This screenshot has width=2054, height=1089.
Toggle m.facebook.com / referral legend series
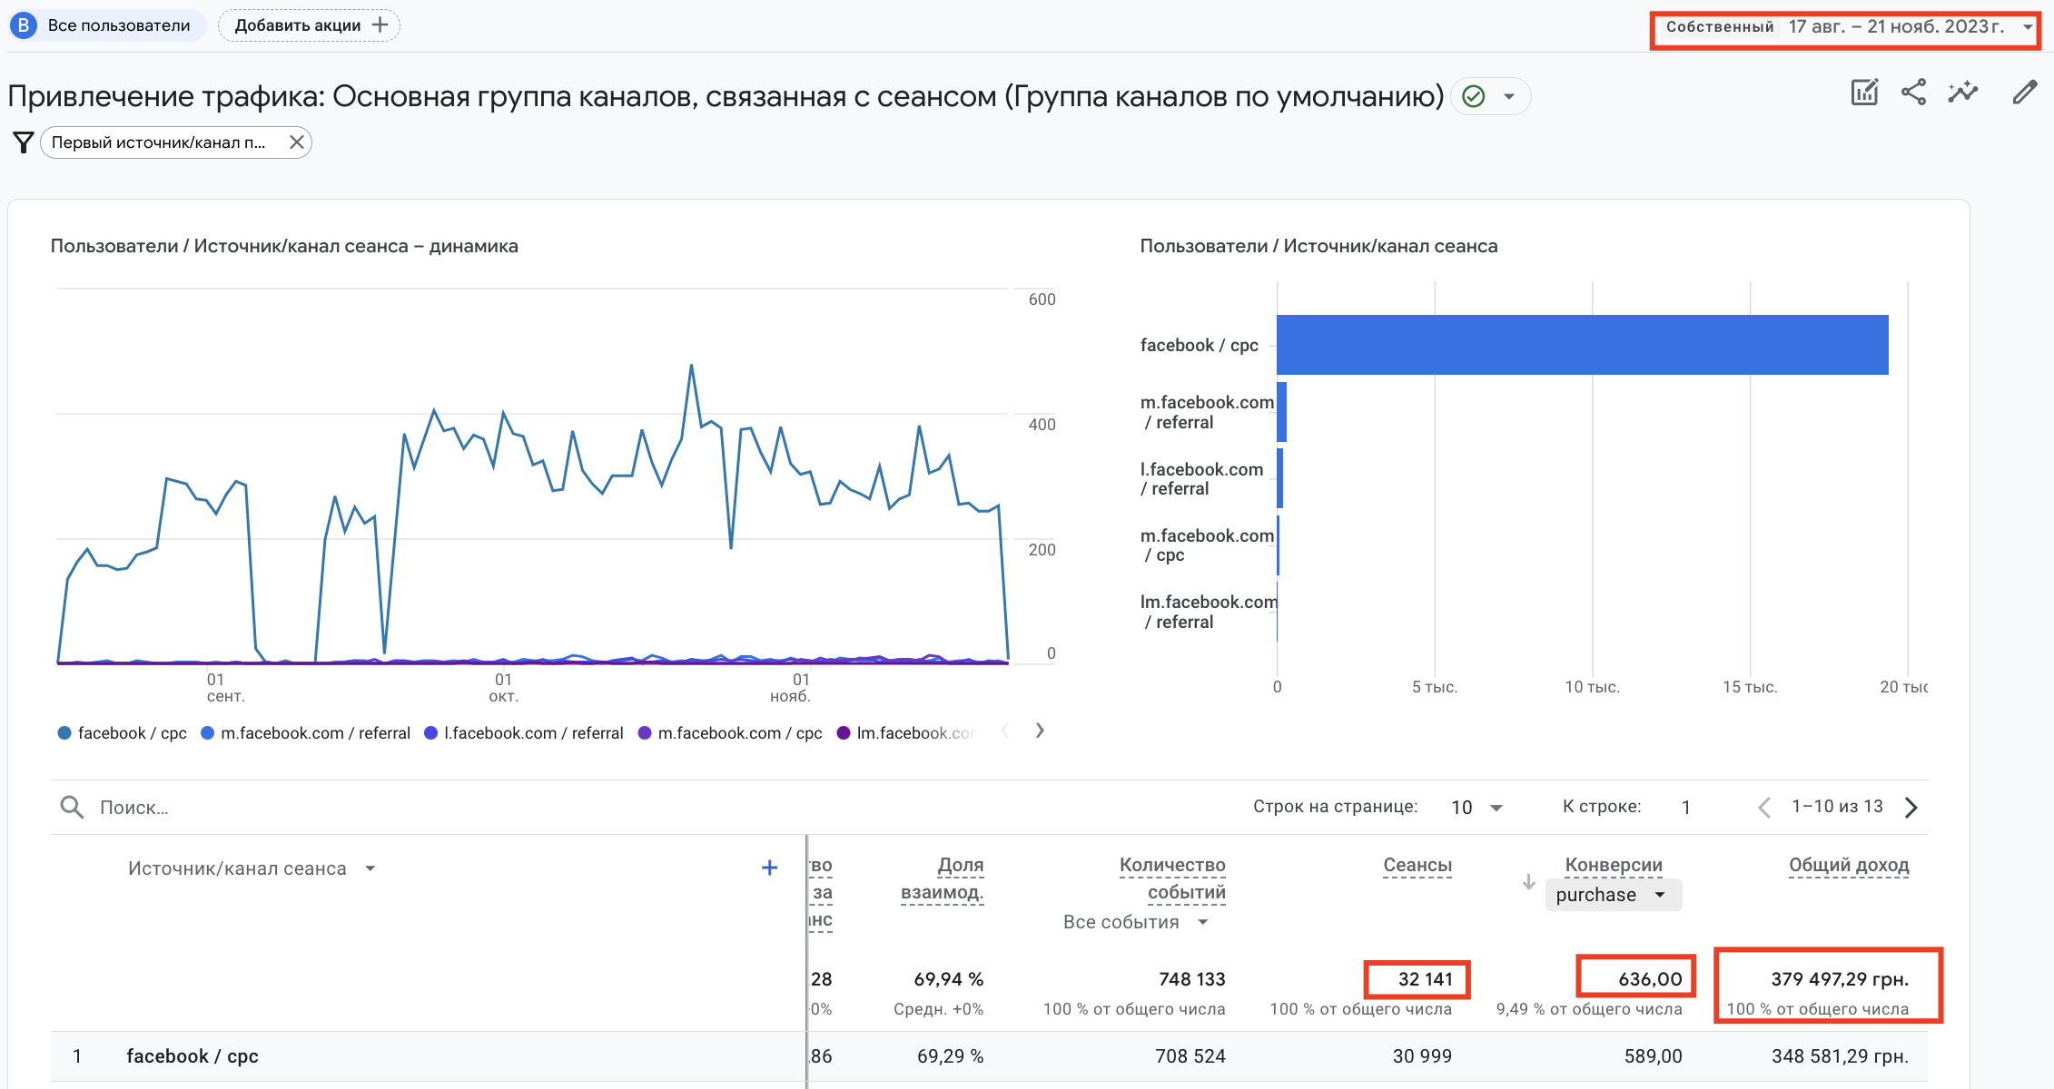[305, 732]
